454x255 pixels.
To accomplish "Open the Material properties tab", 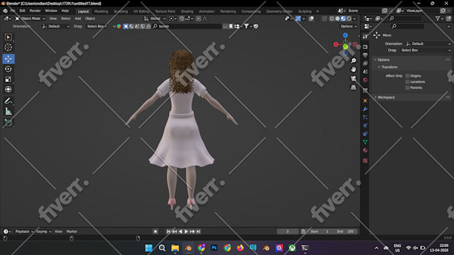I will point(365,150).
